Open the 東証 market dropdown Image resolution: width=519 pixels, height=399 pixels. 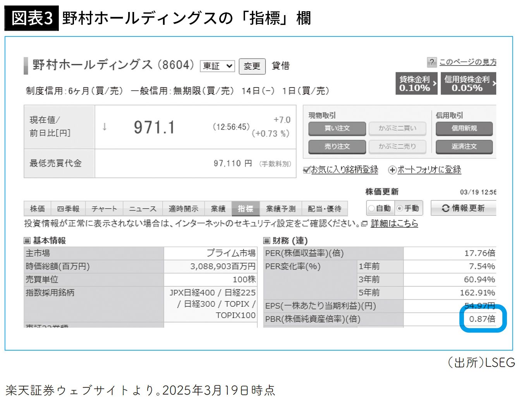217,66
